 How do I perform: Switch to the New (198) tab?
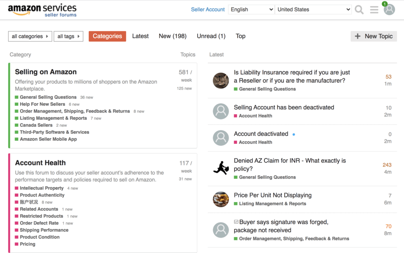(x=173, y=36)
